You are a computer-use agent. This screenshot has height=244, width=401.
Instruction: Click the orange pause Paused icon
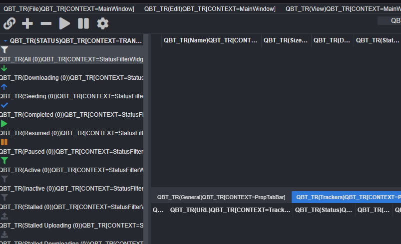4,142
